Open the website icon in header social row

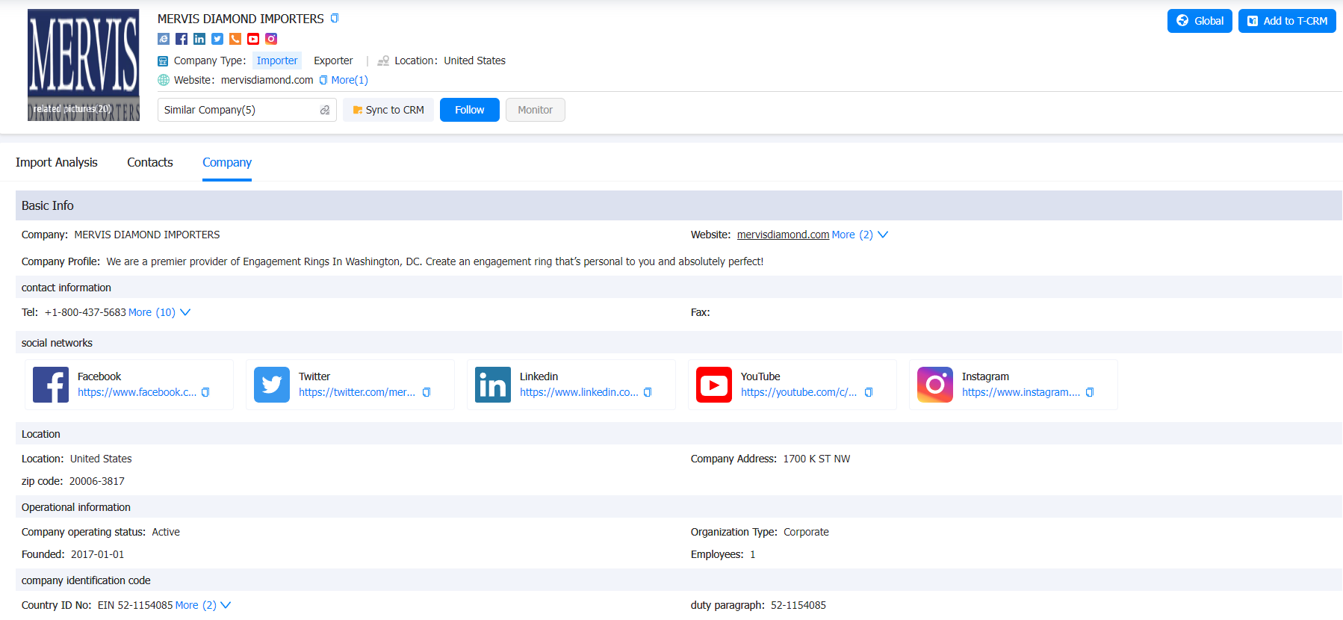(164, 39)
